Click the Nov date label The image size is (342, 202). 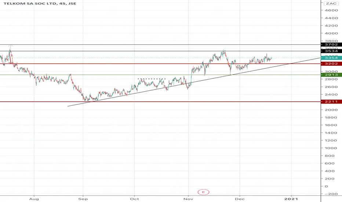(188, 199)
